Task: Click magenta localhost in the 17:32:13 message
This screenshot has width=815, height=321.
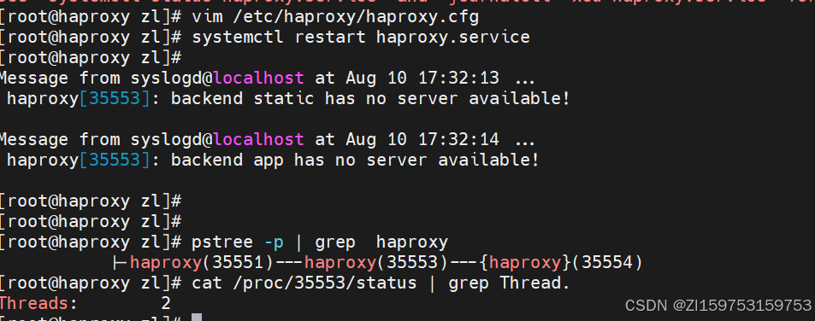Action: (259, 79)
